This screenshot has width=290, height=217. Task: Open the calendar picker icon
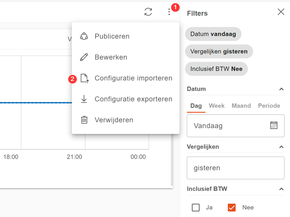[x=274, y=125]
